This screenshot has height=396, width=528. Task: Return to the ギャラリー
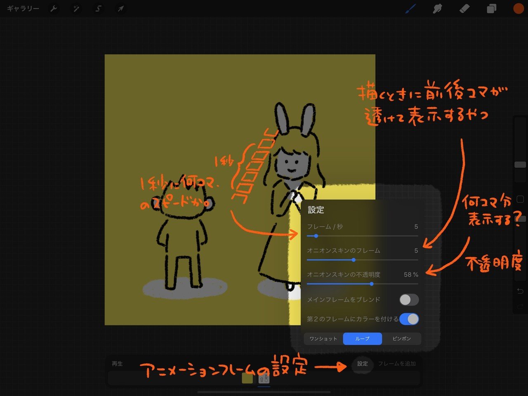pos(24,8)
